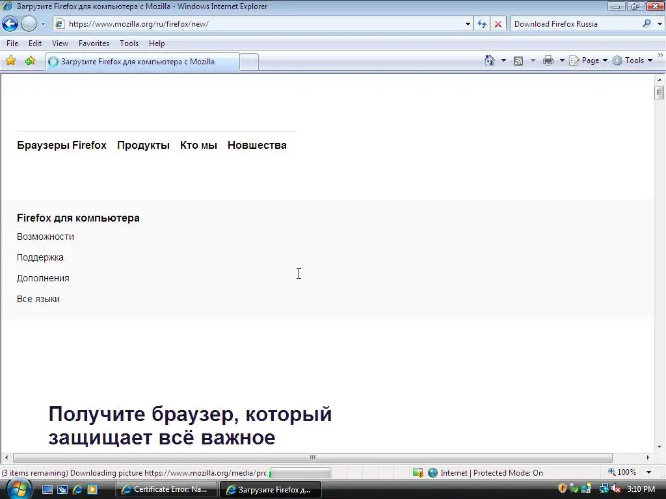Viewport: 666px width, 499px height.
Task: Open the View menu
Action: tap(60, 44)
